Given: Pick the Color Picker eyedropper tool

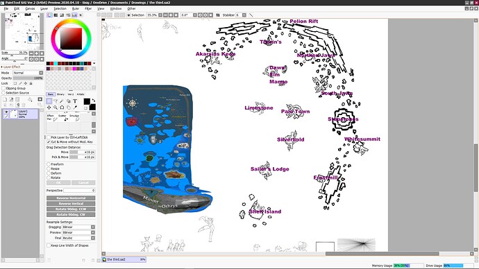Looking at the screenshot, I should click(75, 107).
